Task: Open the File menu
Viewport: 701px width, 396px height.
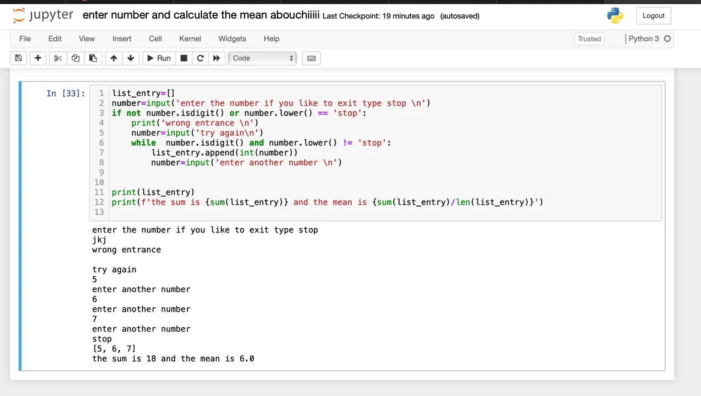Action: (x=25, y=38)
